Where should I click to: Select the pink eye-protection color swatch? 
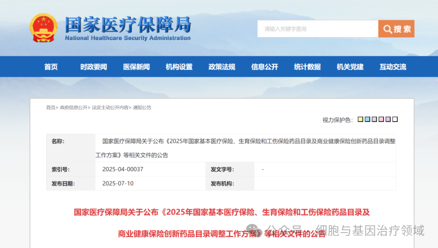pos(381,119)
